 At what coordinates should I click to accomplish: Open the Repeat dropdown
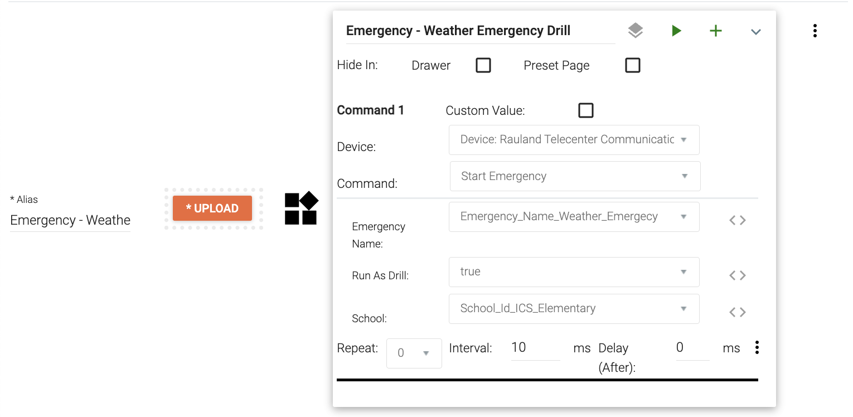(414, 353)
